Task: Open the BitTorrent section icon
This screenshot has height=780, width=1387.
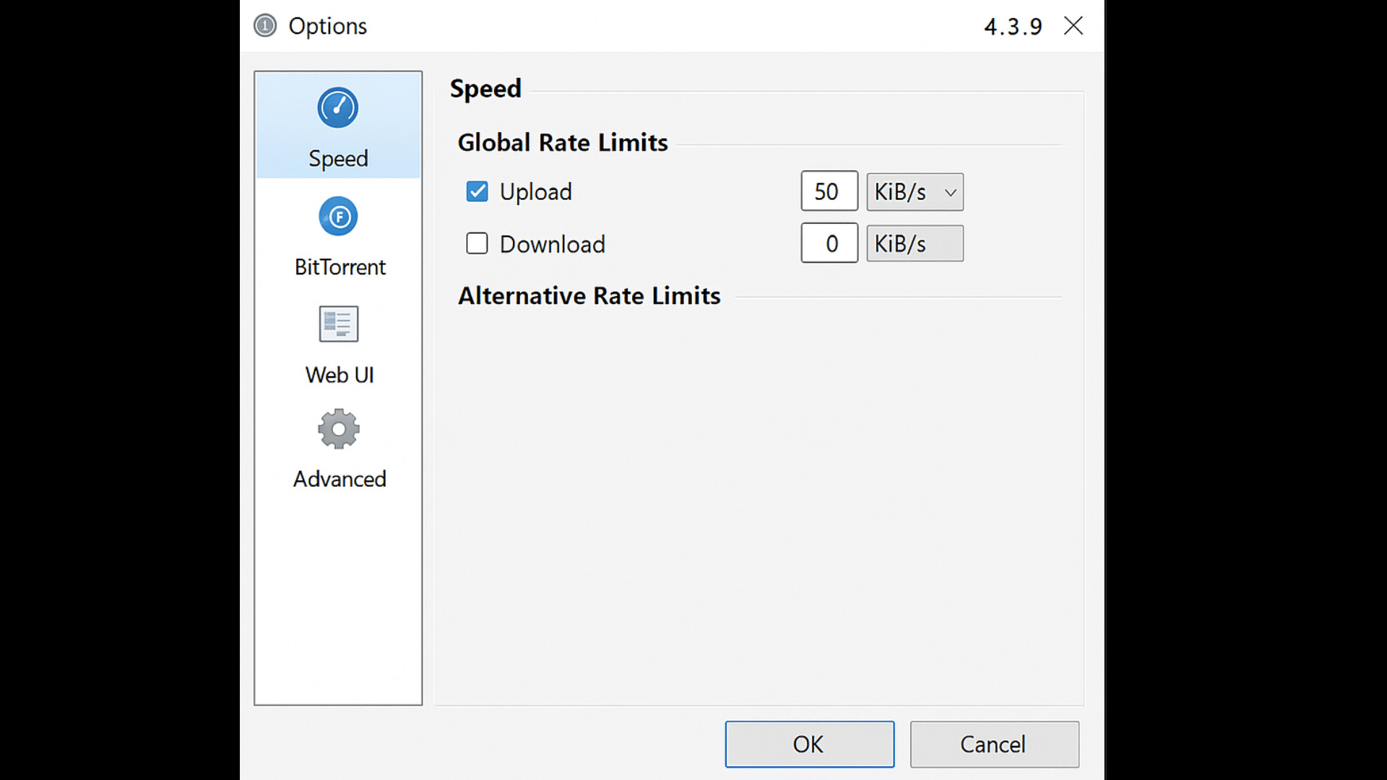Action: 338,216
